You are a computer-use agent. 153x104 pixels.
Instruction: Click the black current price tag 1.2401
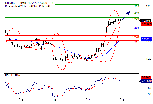tap(145, 21)
